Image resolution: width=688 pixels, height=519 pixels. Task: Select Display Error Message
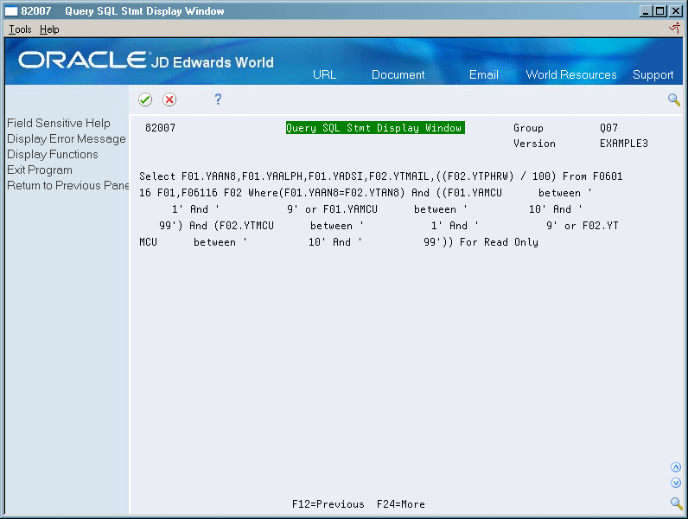pos(67,139)
